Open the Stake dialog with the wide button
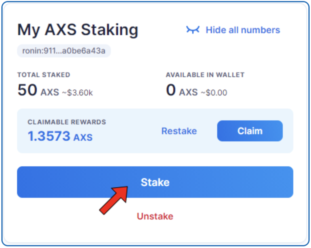The height and width of the screenshot is (248, 311). (x=155, y=182)
